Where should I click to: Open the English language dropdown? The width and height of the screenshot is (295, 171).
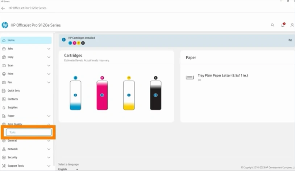coord(68,169)
